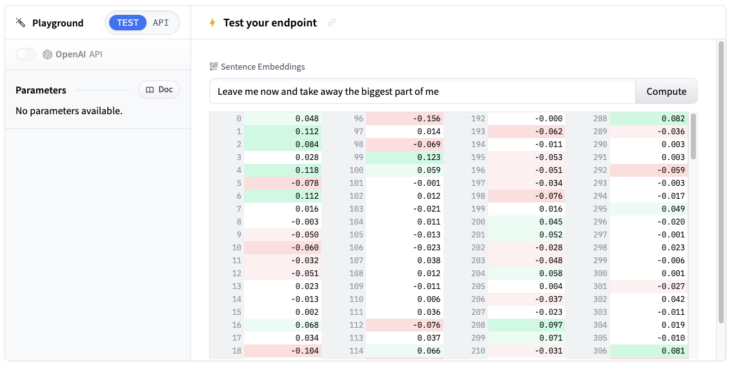The height and width of the screenshot is (369, 736).
Task: Select value 0.059 at index 100
Action: point(405,170)
